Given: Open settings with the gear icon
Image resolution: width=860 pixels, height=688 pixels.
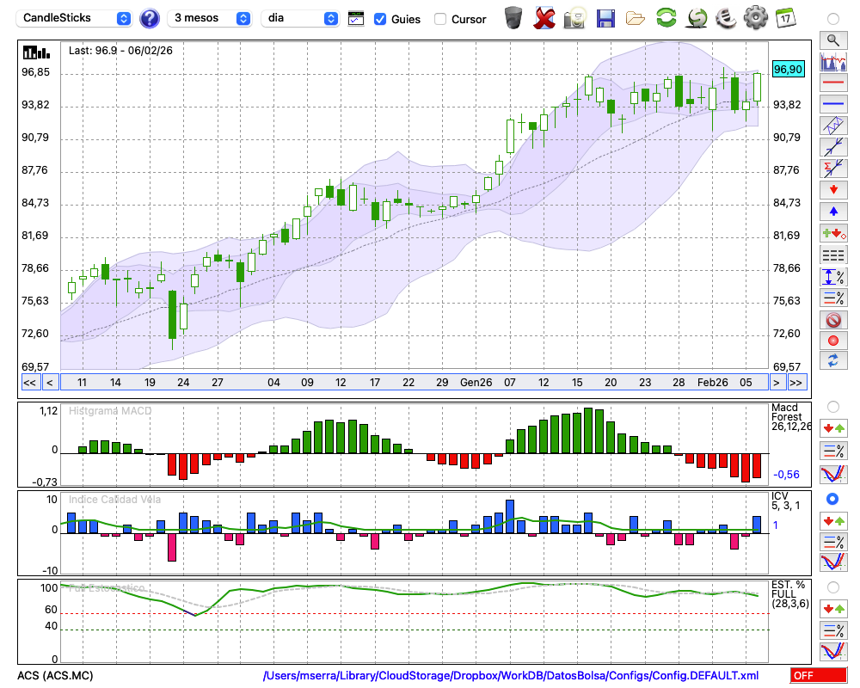Looking at the screenshot, I should pyautogui.click(x=756, y=18).
